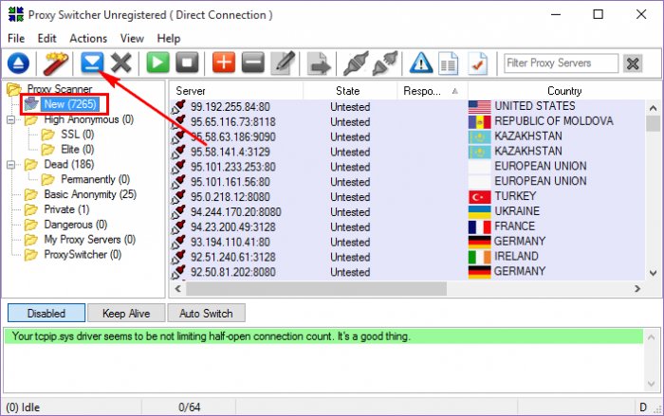Click the pencil edit proxy icon
This screenshot has width=664, height=416.
point(283,63)
